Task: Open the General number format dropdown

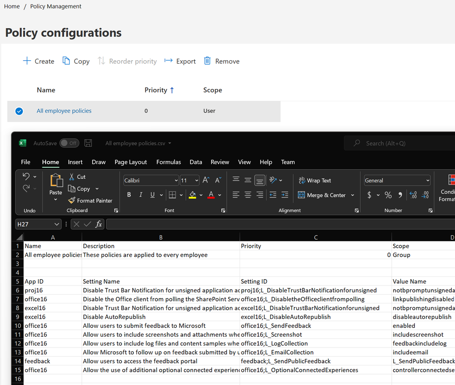Action: 427,181
